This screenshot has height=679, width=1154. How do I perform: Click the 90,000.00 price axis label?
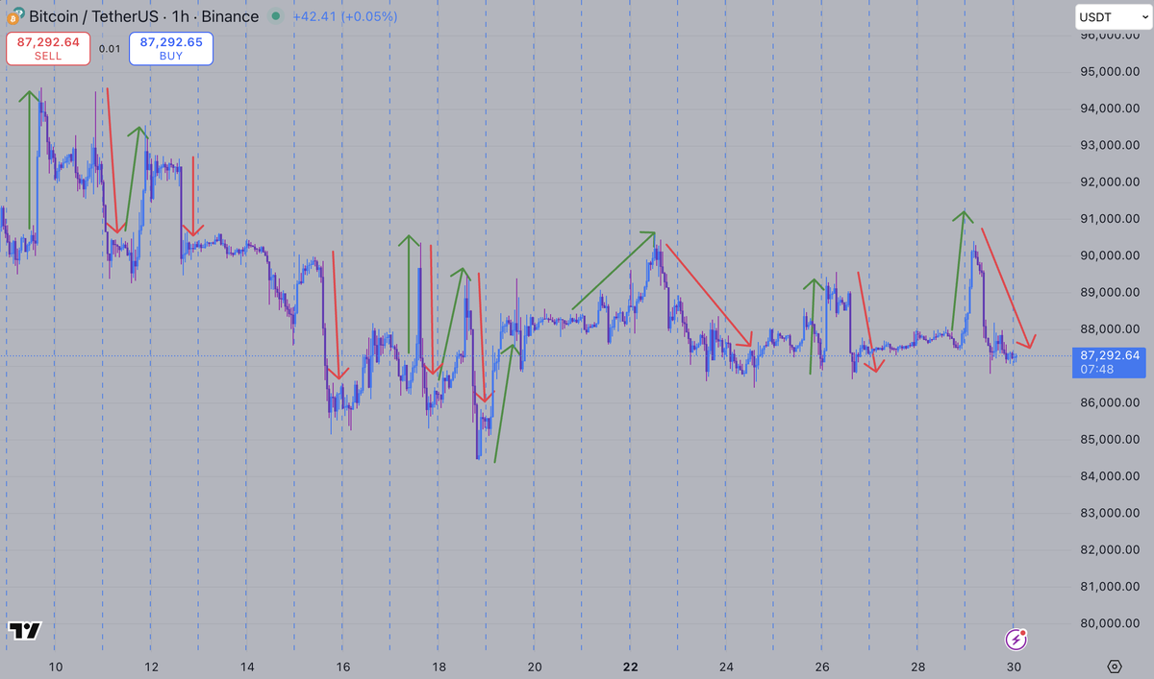tap(1111, 255)
